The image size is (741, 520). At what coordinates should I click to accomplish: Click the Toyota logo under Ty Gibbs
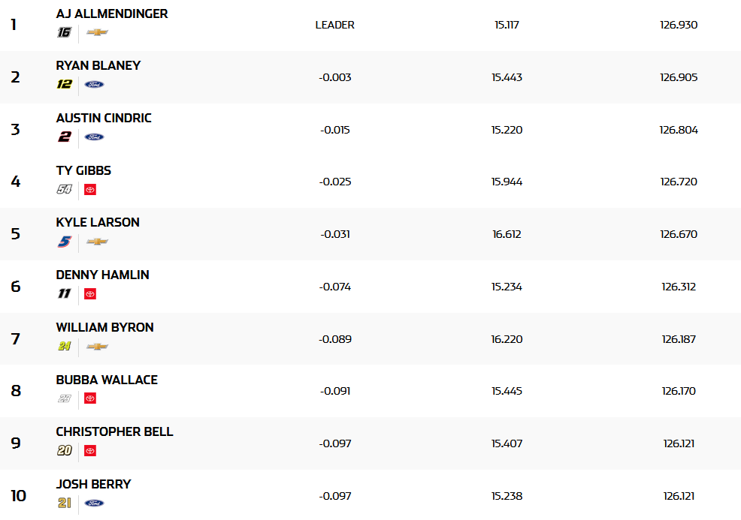pos(90,190)
